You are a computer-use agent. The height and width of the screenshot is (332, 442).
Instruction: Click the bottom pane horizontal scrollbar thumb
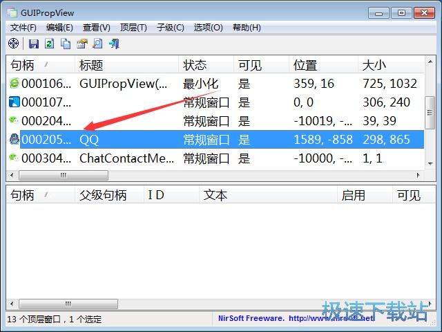click(66, 304)
